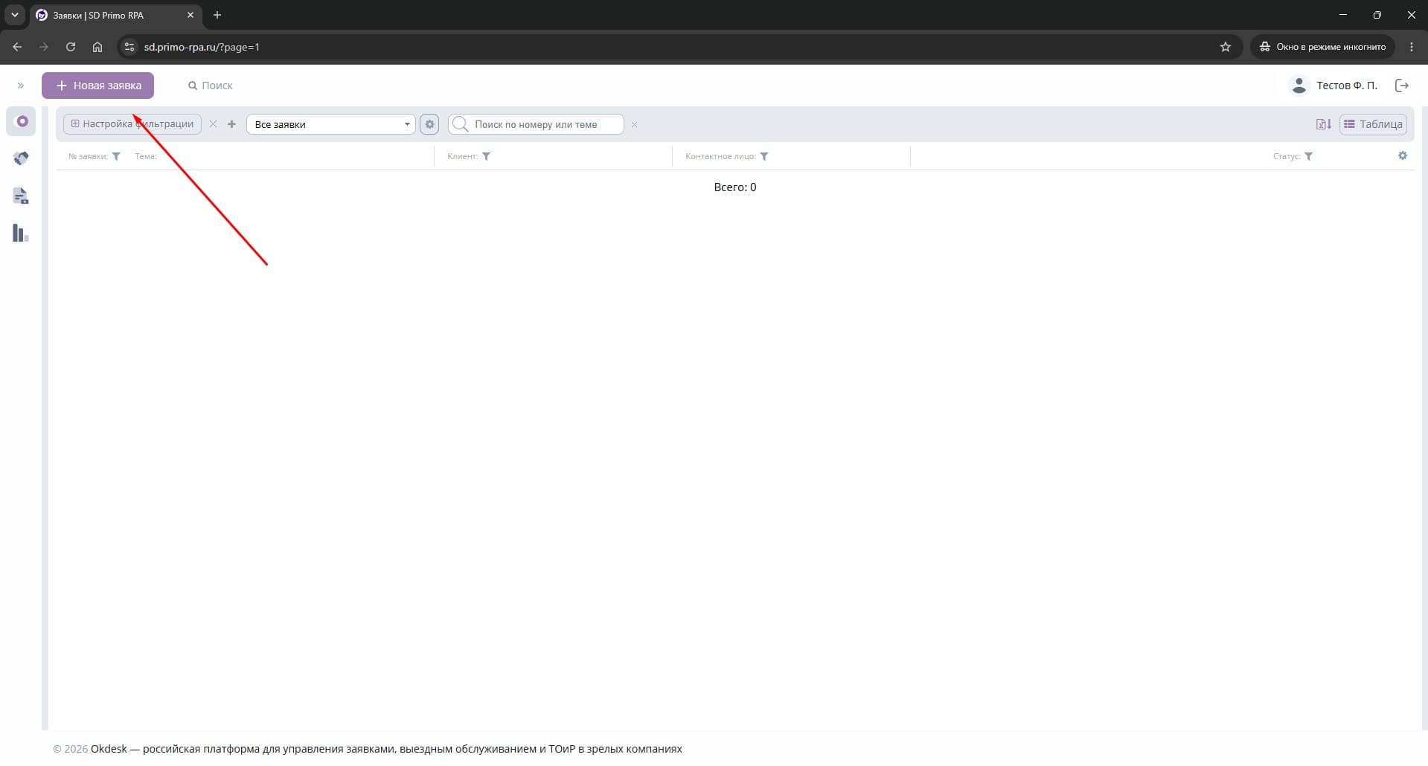Toggle the Статус column filter
Viewport: 1428px width, 766px height.
click(x=1309, y=156)
